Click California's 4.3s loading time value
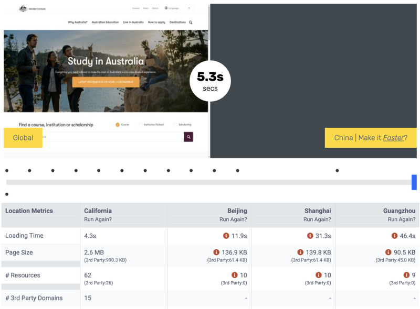This screenshot has width=420, height=309. click(90, 236)
